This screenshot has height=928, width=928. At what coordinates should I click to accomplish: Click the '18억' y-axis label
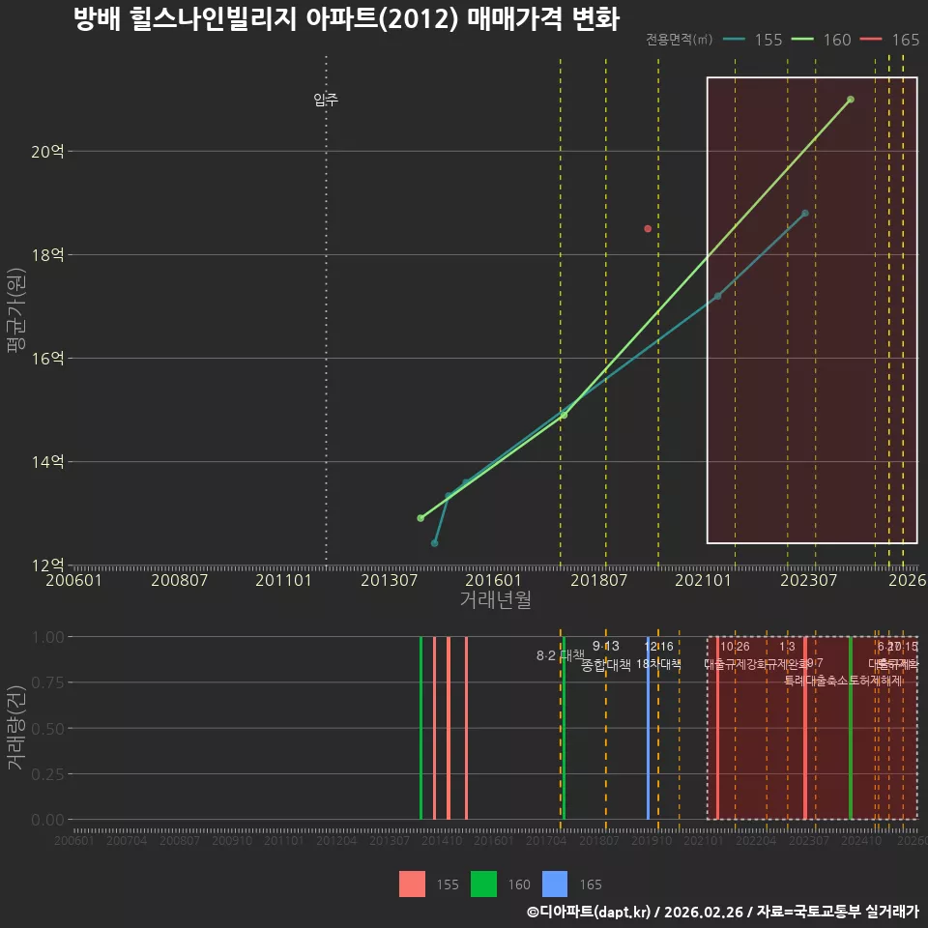47,255
